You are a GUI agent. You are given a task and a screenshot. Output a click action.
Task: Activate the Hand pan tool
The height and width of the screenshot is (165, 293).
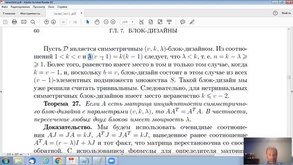97,22
